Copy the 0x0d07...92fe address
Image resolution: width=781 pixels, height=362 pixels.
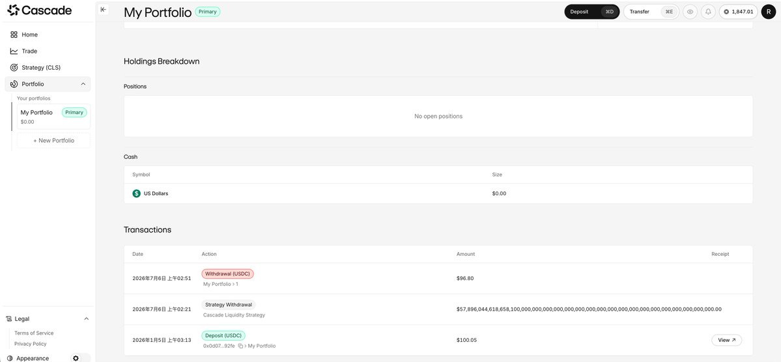[x=240, y=346]
